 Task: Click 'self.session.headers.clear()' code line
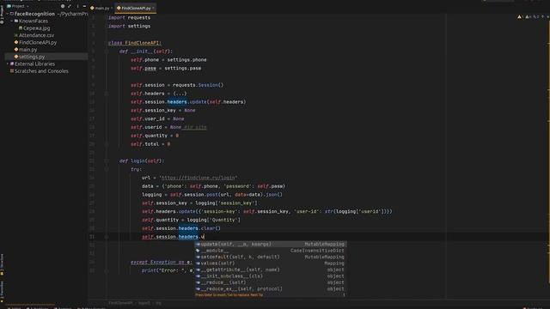(181, 228)
